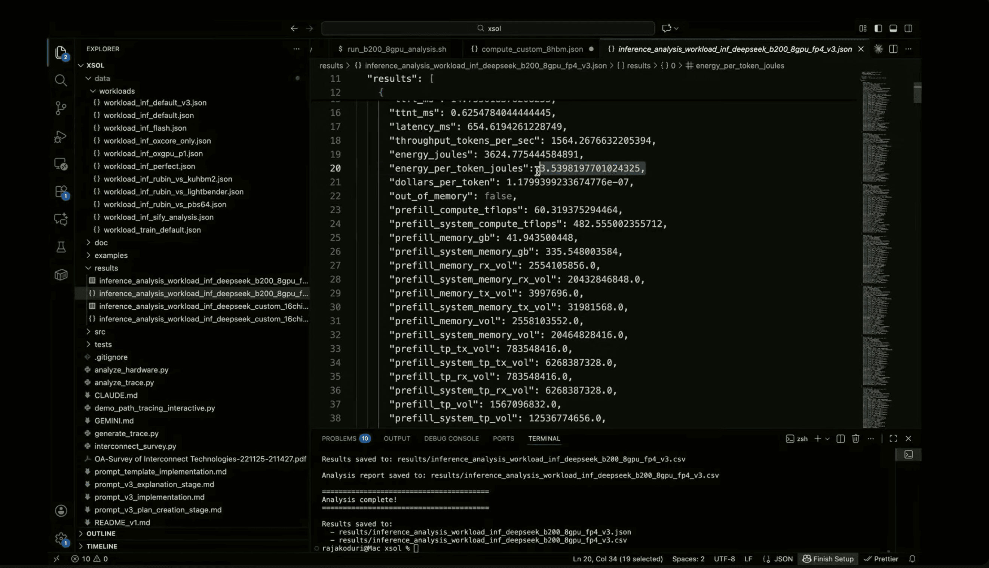Open the Extensions view
This screenshot has height=568, width=989.
(x=61, y=192)
